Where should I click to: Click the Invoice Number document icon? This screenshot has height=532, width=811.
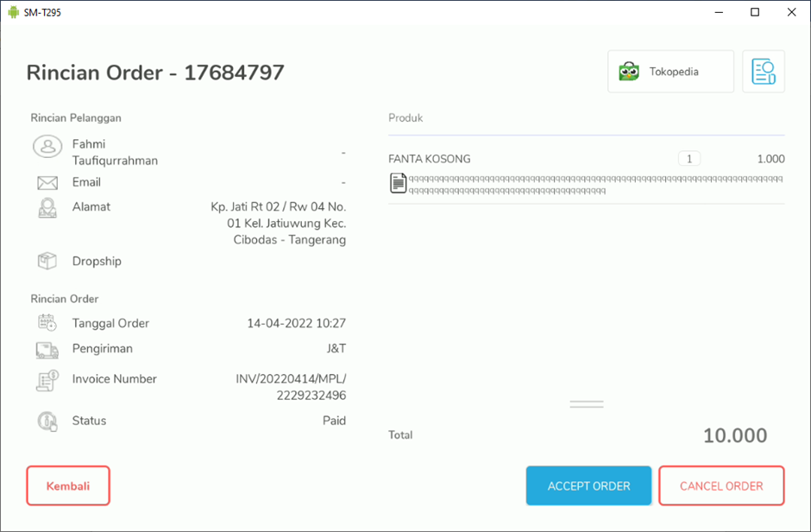coord(47,380)
